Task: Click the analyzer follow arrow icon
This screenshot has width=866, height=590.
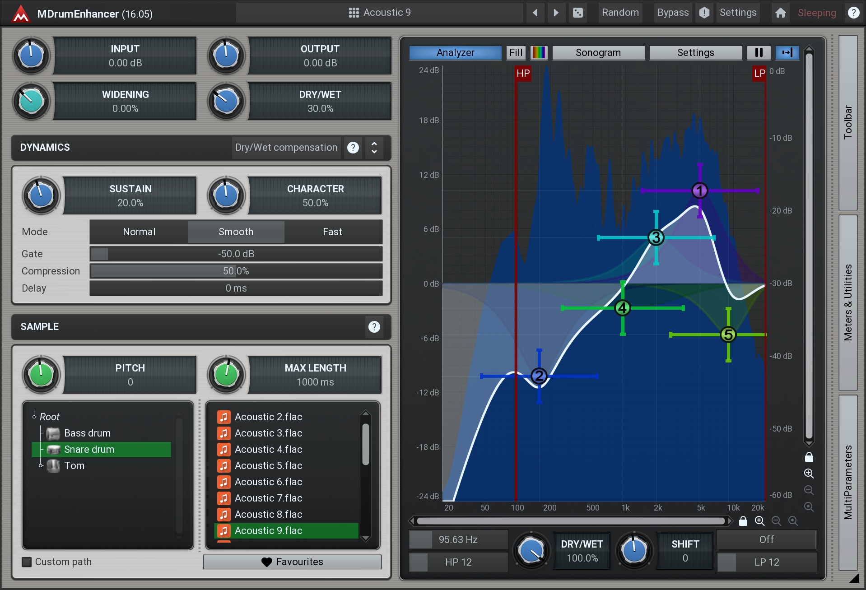Action: coord(787,53)
